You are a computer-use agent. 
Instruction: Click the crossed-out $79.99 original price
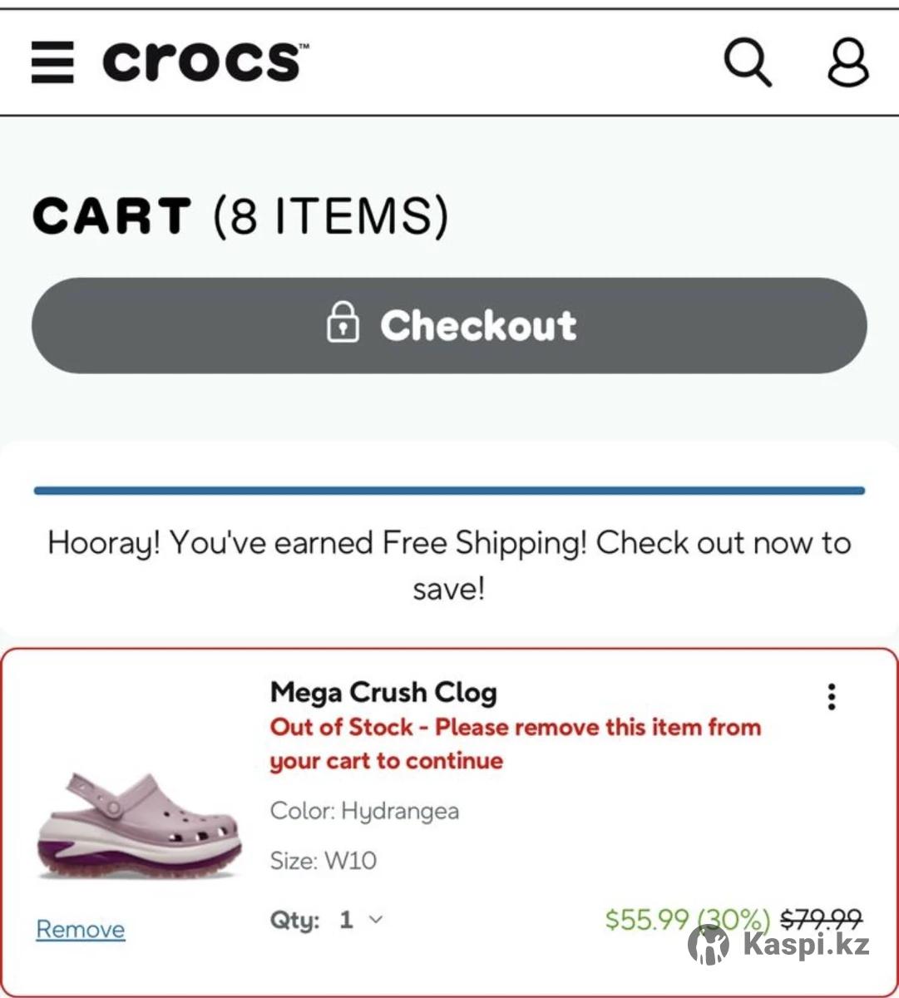[821, 918]
